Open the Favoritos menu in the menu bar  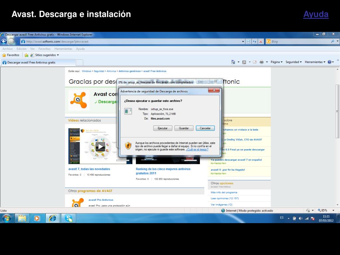pos(44,49)
